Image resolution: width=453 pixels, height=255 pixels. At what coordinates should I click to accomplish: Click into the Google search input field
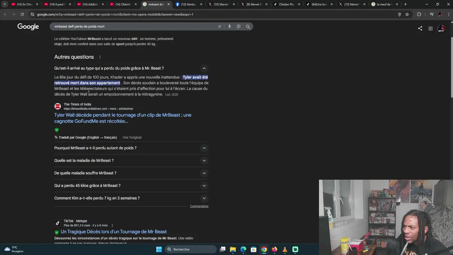(134, 27)
